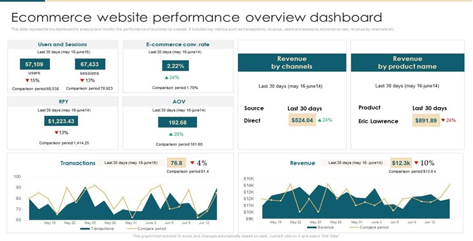The width and height of the screenshot is (473, 241).
Task: Select the $12.3k revenue value box
Action: (401, 163)
